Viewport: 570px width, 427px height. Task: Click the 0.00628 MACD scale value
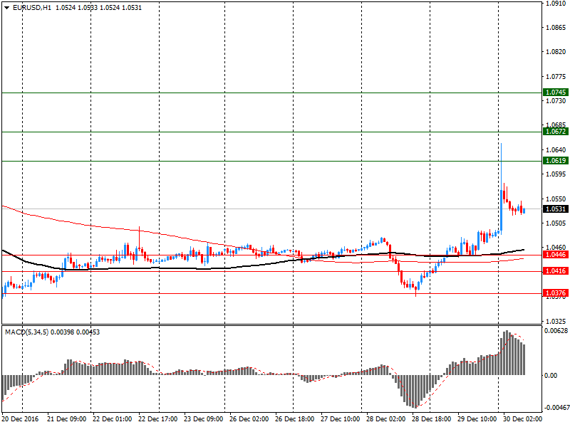point(556,331)
